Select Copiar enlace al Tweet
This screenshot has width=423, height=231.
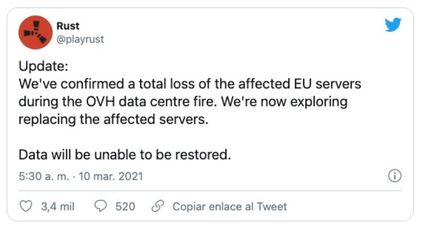point(229,206)
